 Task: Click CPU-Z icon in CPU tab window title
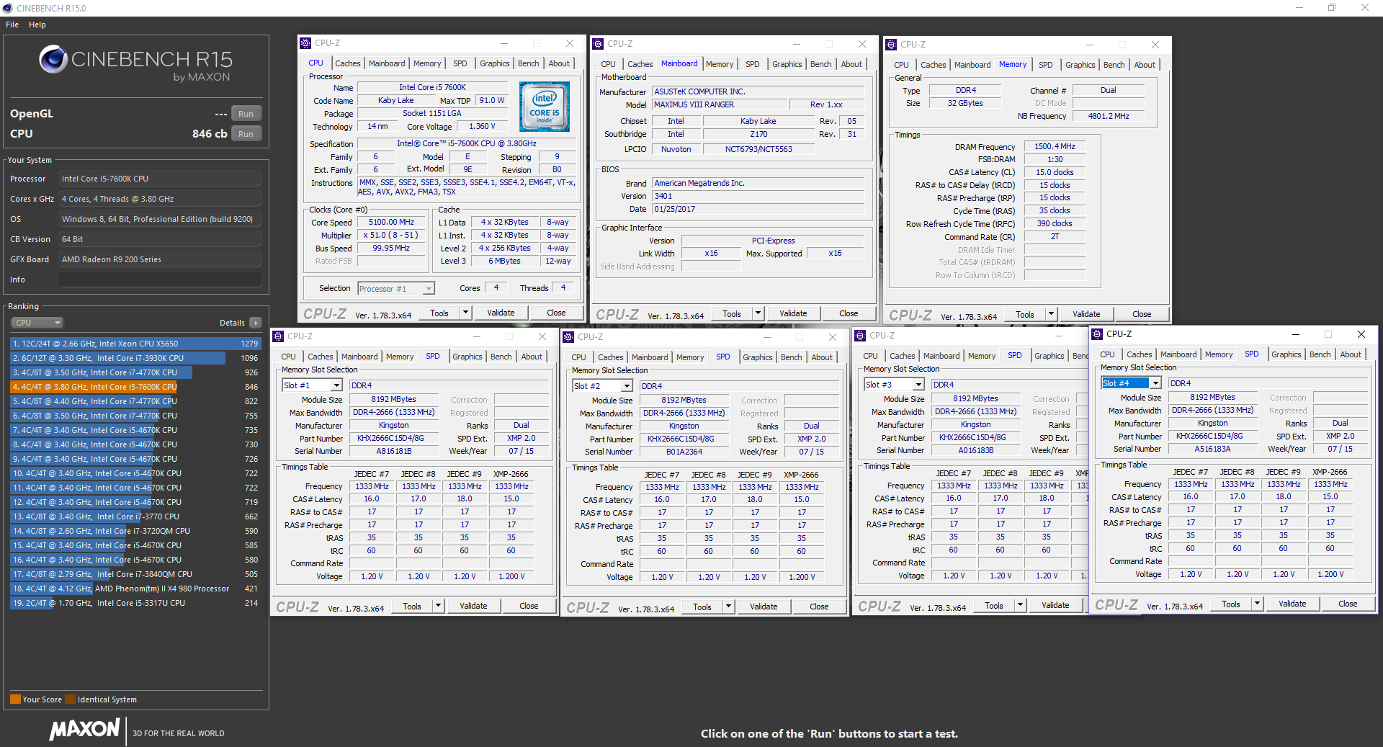click(x=306, y=43)
